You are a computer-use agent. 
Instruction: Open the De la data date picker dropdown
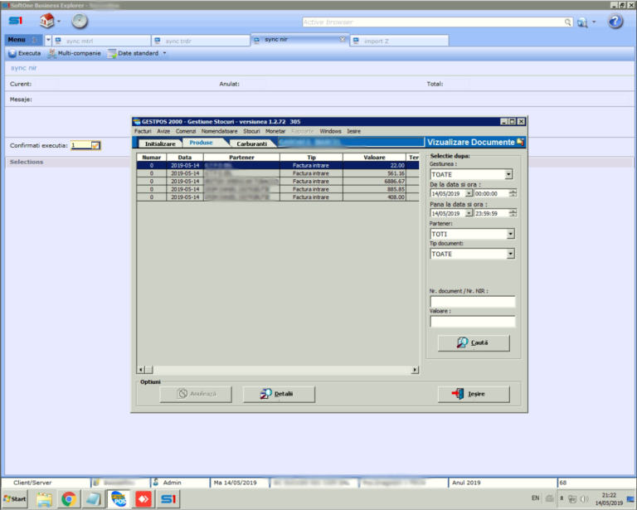click(469, 194)
